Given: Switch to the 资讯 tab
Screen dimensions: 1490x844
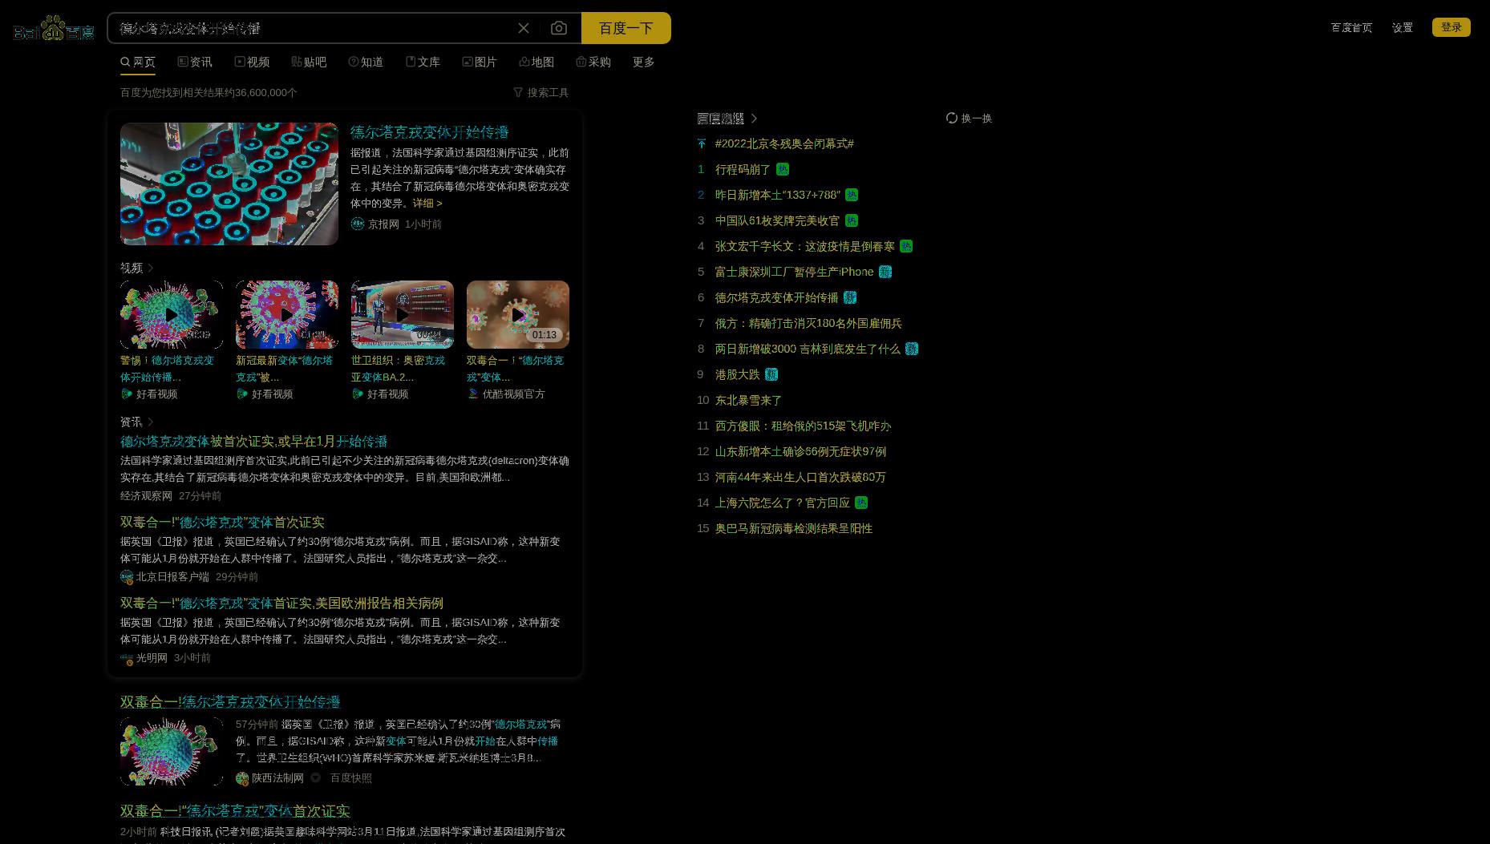Looking at the screenshot, I should tap(195, 62).
